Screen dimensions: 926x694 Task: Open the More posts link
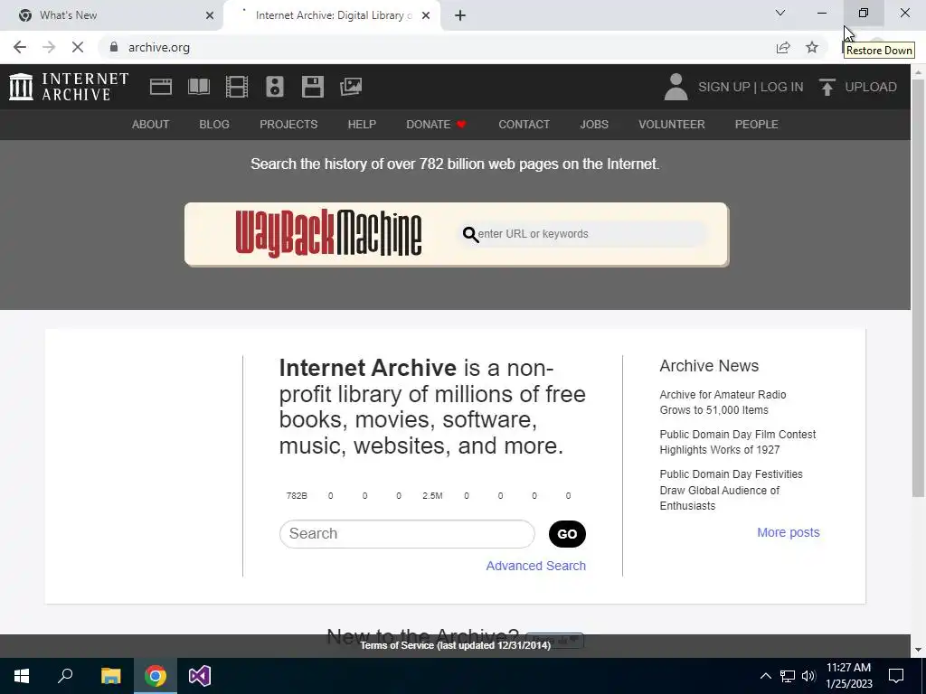[789, 532]
